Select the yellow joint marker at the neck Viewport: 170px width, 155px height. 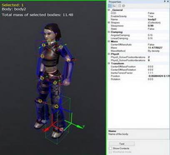pyautogui.click(x=49, y=41)
